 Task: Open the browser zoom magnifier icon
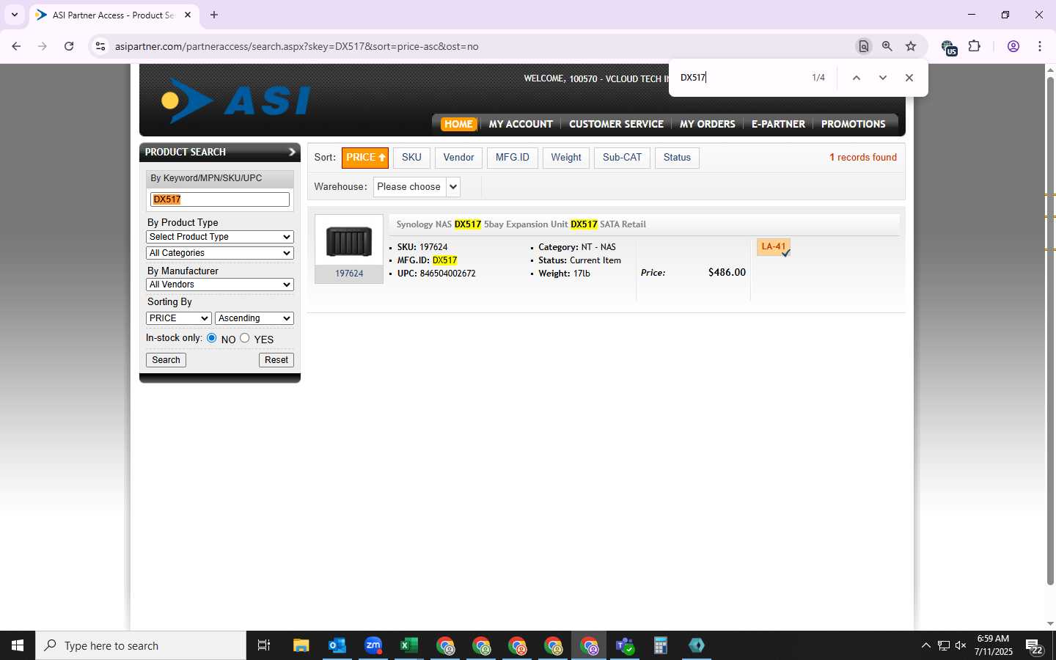coord(887,46)
